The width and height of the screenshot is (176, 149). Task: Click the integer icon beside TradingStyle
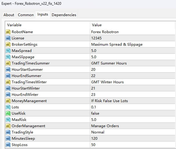coord(8,132)
